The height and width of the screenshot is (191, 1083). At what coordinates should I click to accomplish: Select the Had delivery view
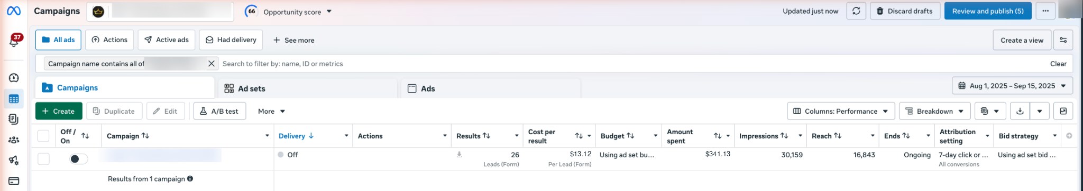point(231,40)
